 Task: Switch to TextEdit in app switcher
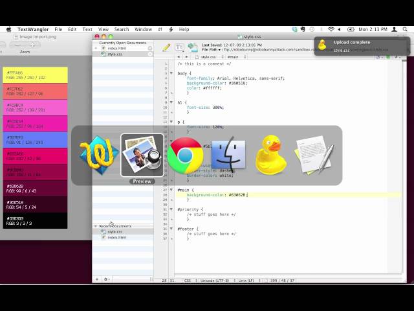[x=314, y=155]
